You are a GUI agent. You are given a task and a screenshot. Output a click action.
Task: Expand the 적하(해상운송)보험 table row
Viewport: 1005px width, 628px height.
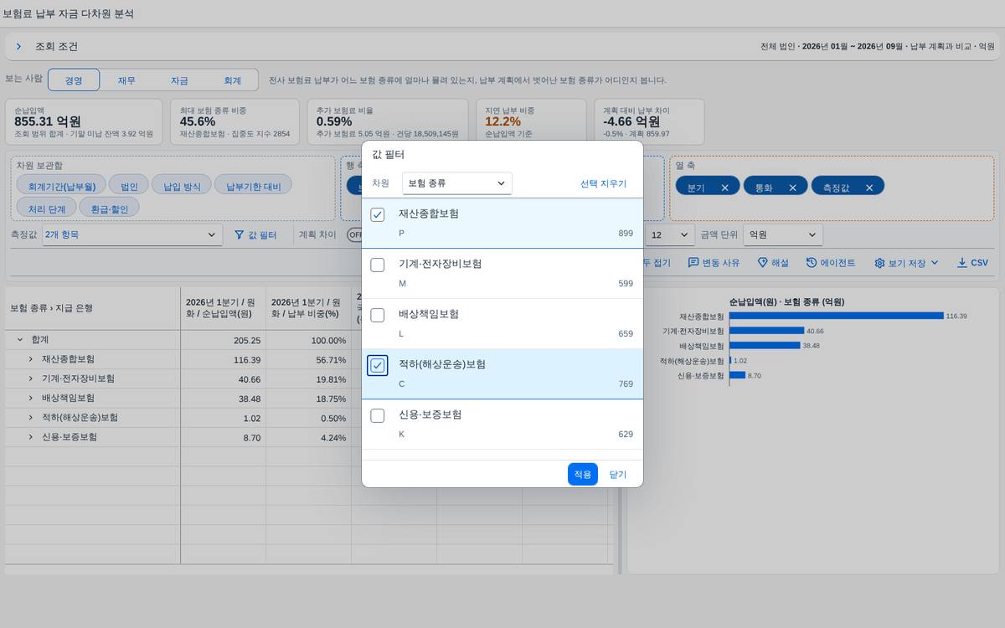coord(31,418)
